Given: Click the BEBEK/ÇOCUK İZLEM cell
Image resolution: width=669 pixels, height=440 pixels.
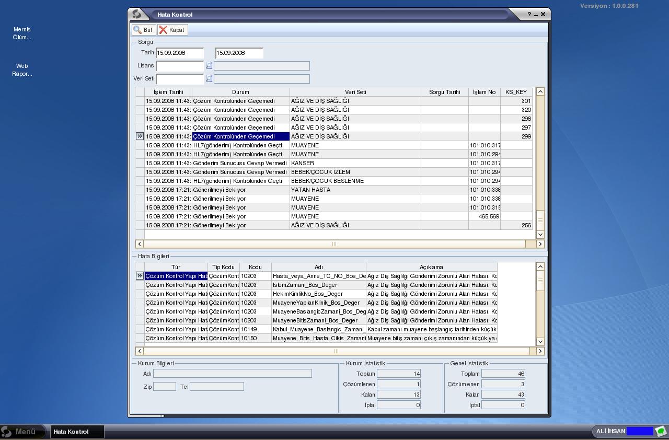Looking at the screenshot, I should (x=355, y=172).
